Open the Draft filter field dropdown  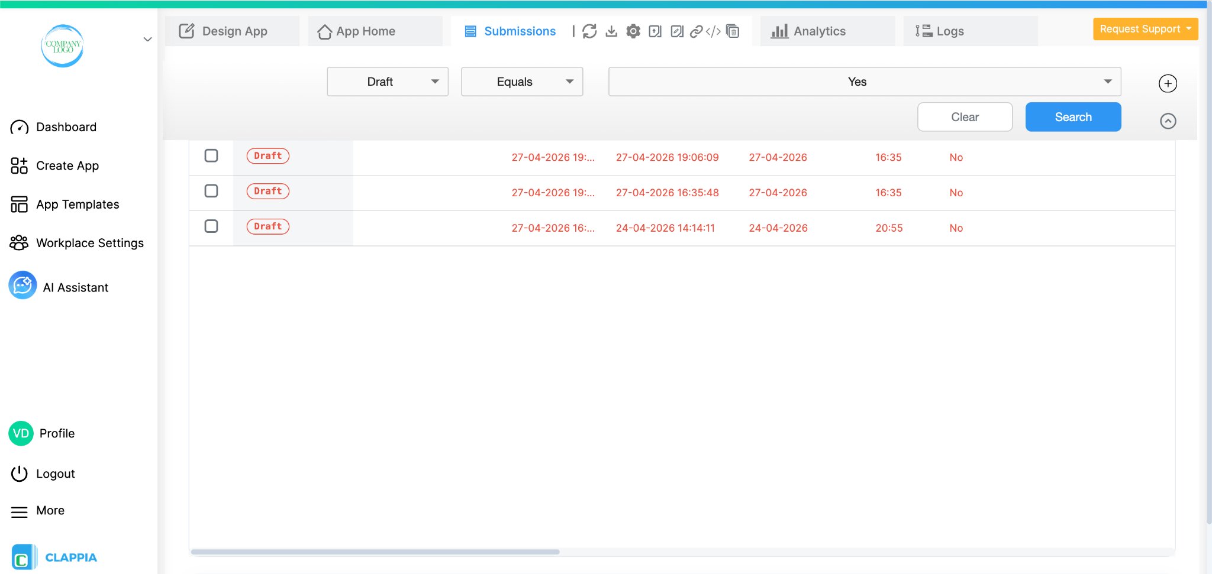(x=388, y=82)
